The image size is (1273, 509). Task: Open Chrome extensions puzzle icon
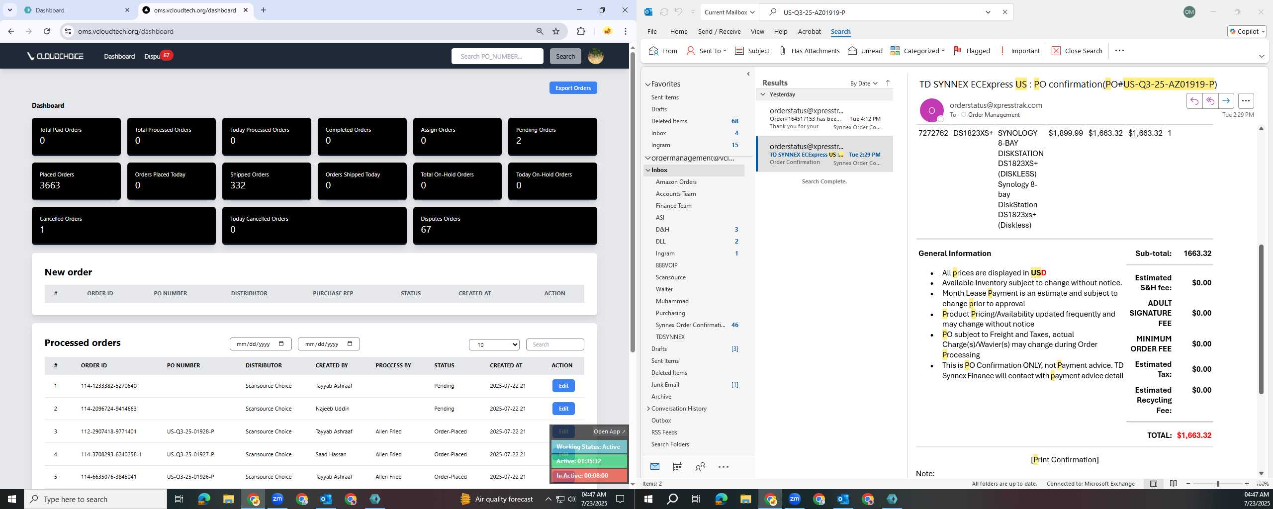tap(581, 31)
